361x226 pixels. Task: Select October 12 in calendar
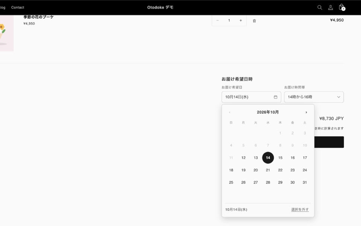coord(243,158)
